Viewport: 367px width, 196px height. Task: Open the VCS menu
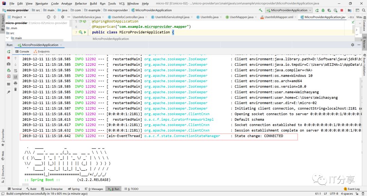pyautogui.click(x=122, y=3)
